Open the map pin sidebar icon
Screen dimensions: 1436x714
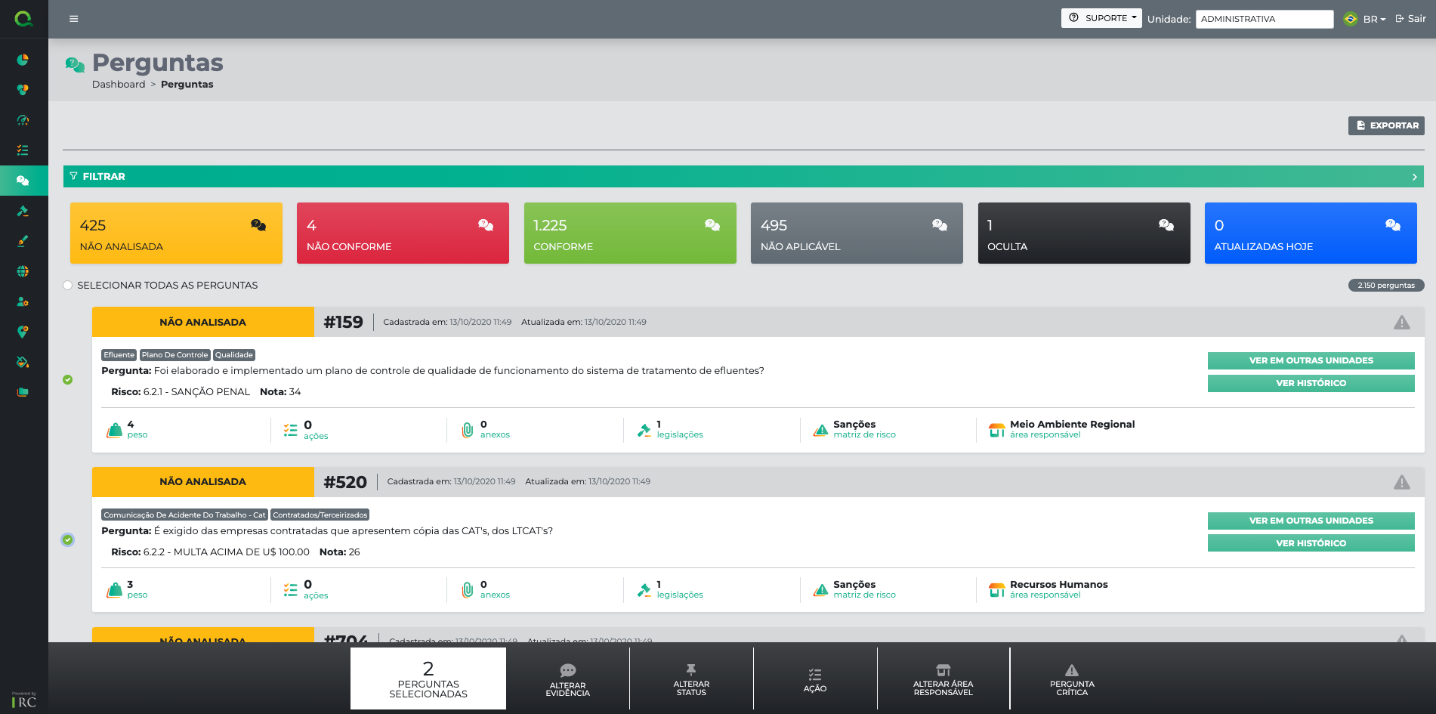[x=23, y=332]
